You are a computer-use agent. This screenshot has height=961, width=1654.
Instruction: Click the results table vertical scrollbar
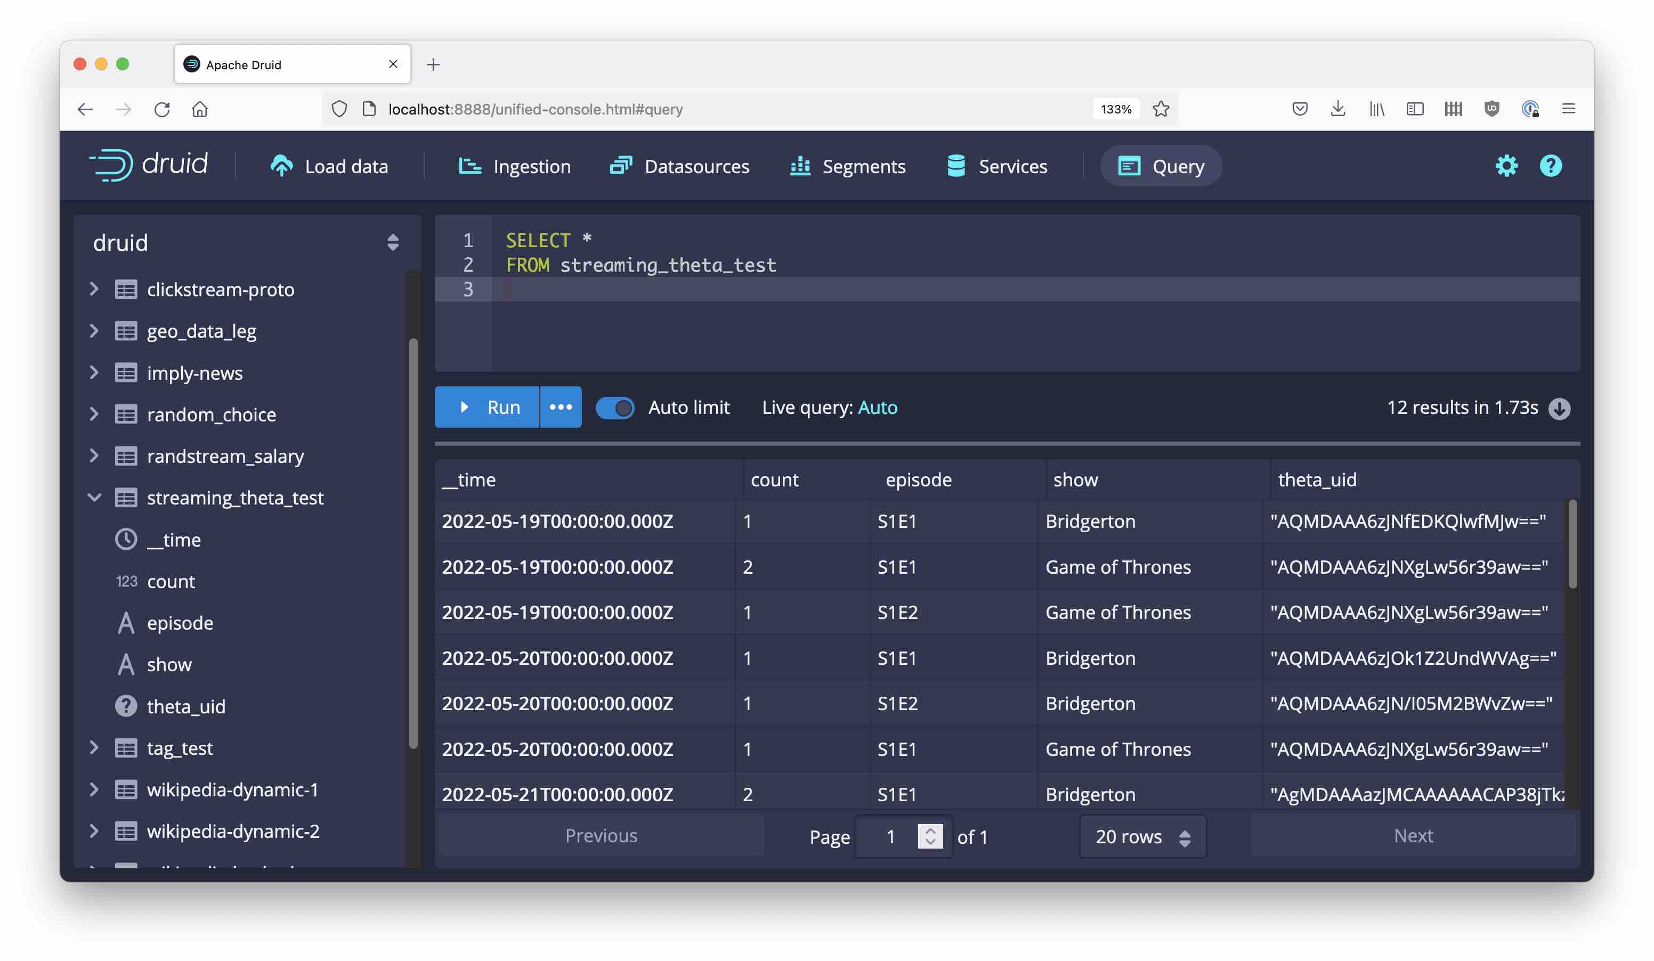[1572, 544]
